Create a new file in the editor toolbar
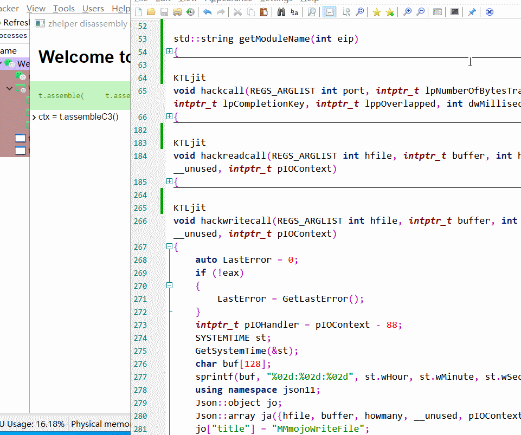The height and width of the screenshot is (435, 521). pos(138,12)
